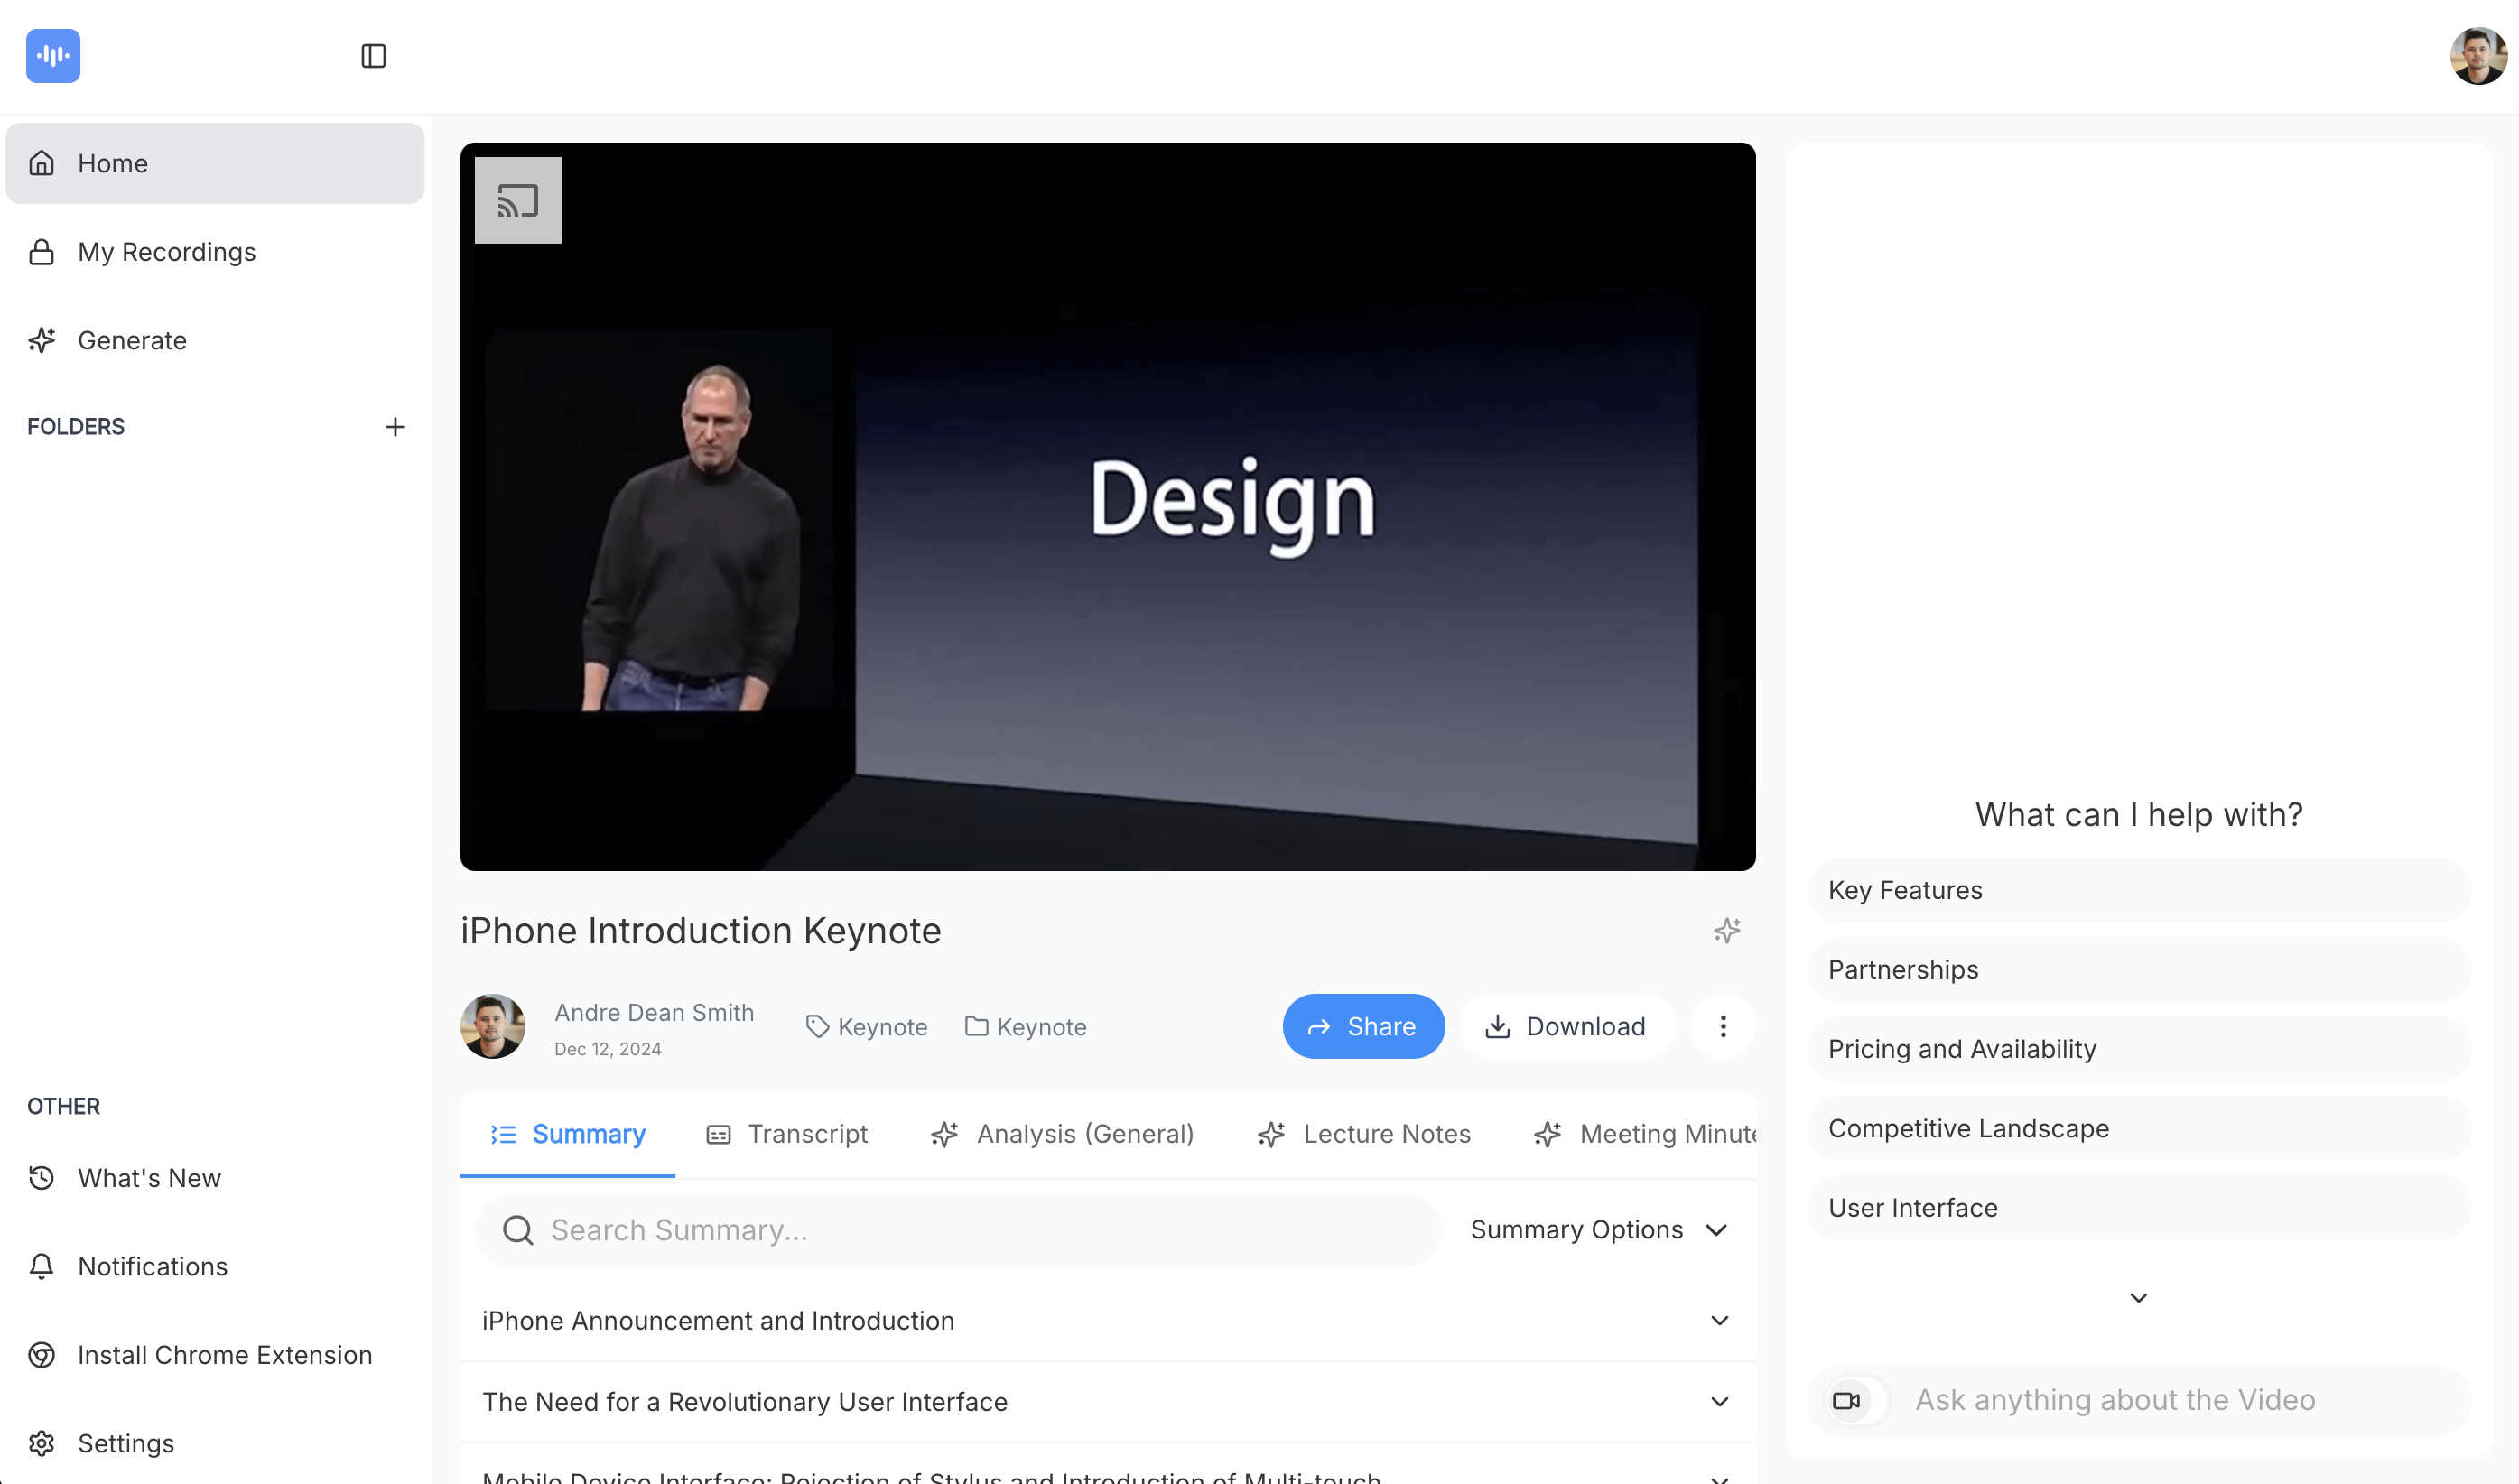Click the sparkle icon next to the title
The width and height of the screenshot is (2519, 1484).
(x=1726, y=930)
